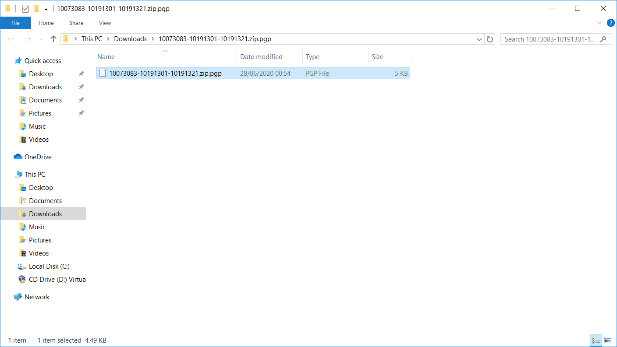Sort by Date modified column
617x347 pixels.
(x=261, y=57)
